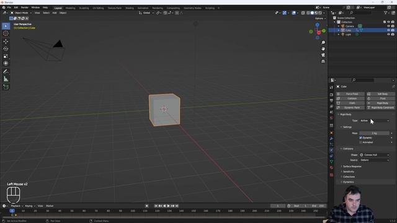Click the Mass value slider field
397x223 pixels.
click(375, 133)
